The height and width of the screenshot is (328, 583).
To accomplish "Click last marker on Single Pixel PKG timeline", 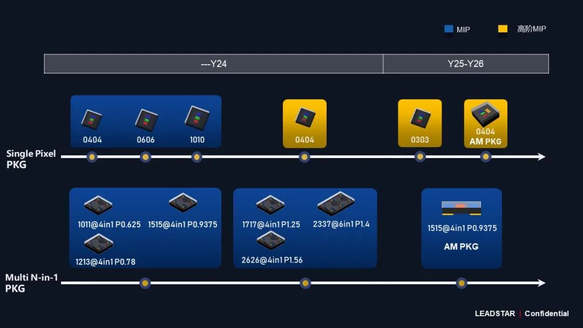I will pyautogui.click(x=485, y=157).
